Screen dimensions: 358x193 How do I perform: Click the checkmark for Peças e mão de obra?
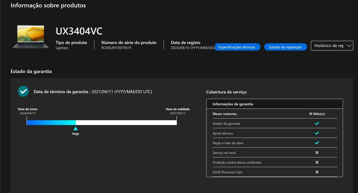[317, 143]
